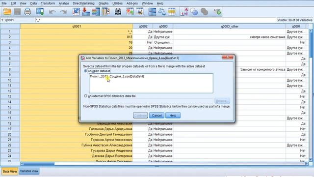Click the vertical scrollbar down arrow
Image resolution: width=314 pixels, height=177 pixels.
point(311,160)
